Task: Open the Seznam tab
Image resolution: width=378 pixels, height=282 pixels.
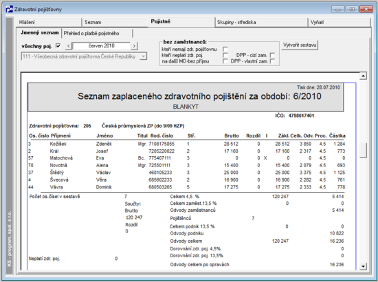Action: coord(115,22)
